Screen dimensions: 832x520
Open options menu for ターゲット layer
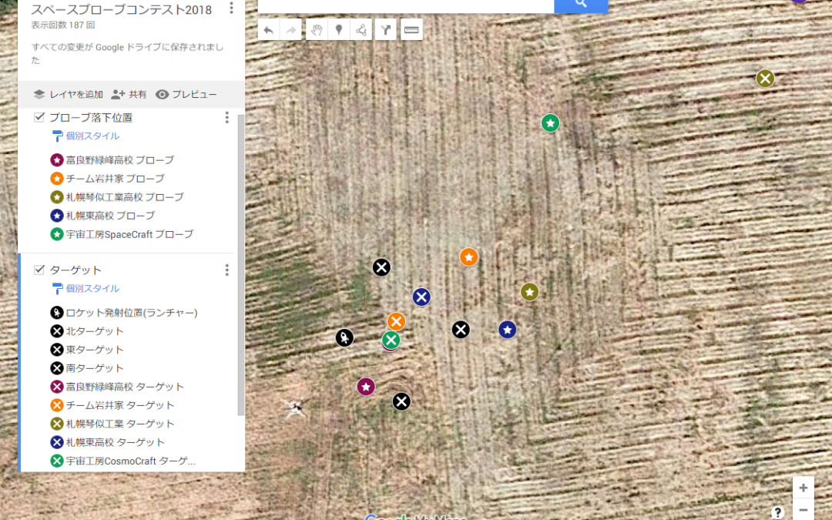click(x=226, y=270)
